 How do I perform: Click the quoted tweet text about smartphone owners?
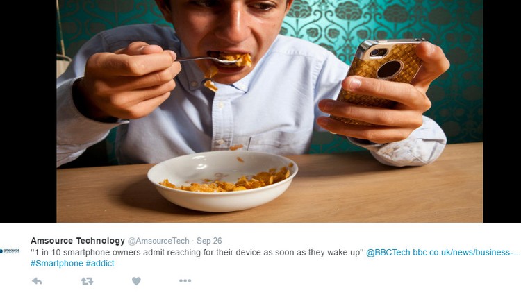click(197, 253)
